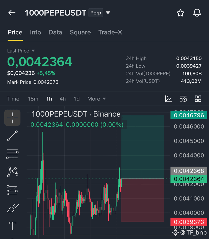The height and width of the screenshot is (239, 209).
Task: Expand the More intervals dropdown
Action: [x=97, y=99]
